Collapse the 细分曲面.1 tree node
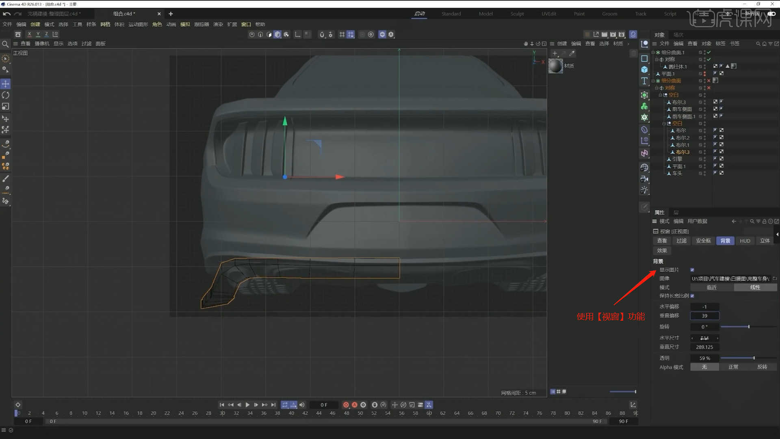780x439 pixels. 653,52
